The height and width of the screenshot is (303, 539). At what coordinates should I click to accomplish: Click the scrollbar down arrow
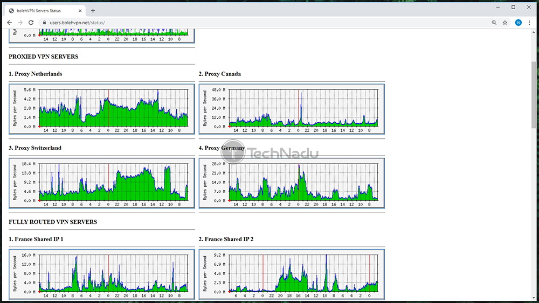point(533,298)
